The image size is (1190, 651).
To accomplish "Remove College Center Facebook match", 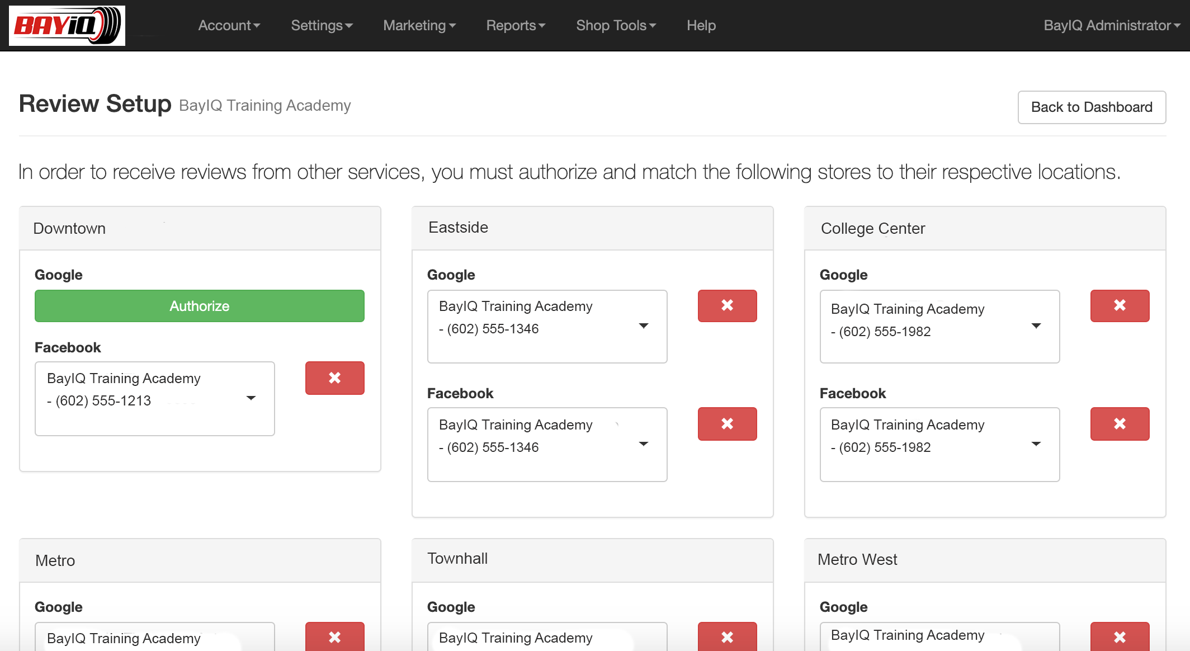I will coord(1120,424).
